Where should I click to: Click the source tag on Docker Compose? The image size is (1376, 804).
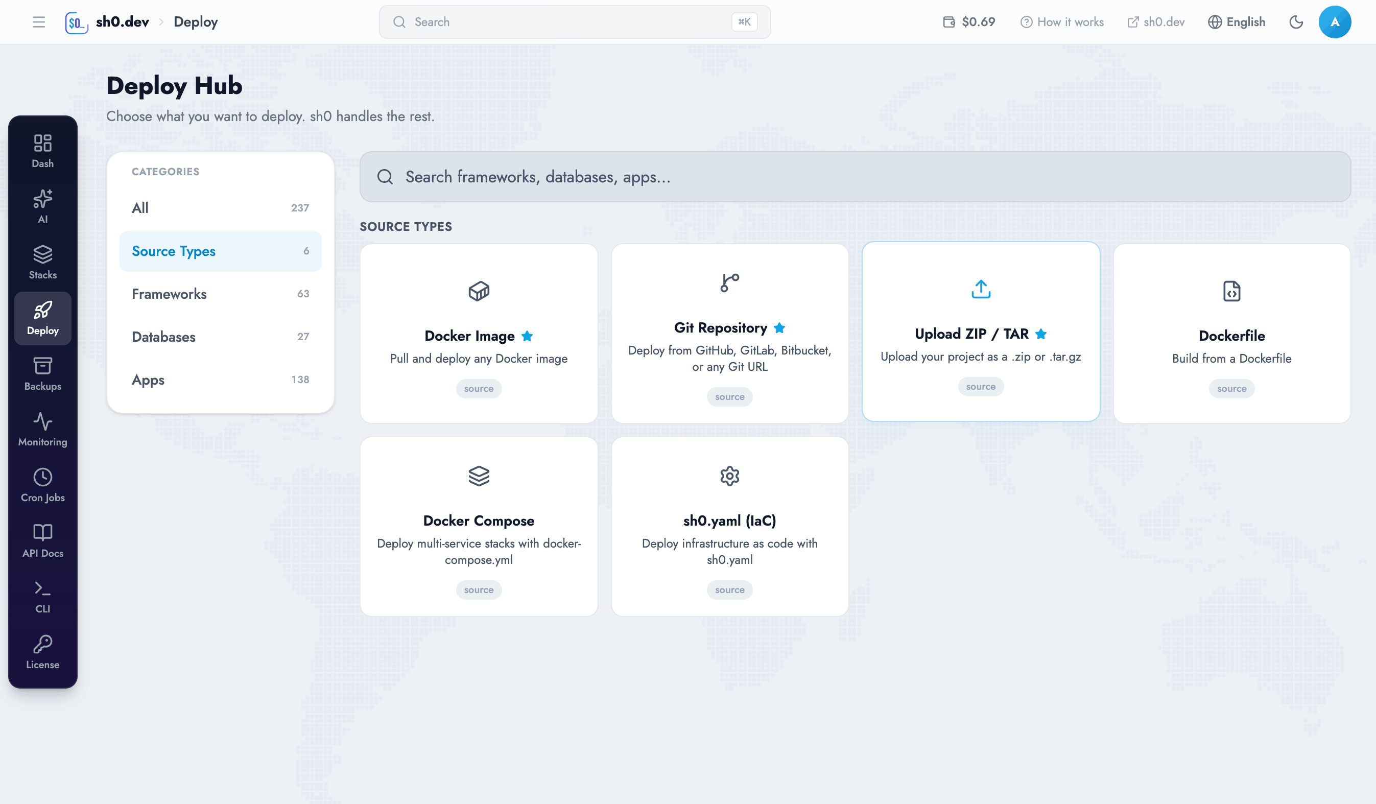point(479,590)
